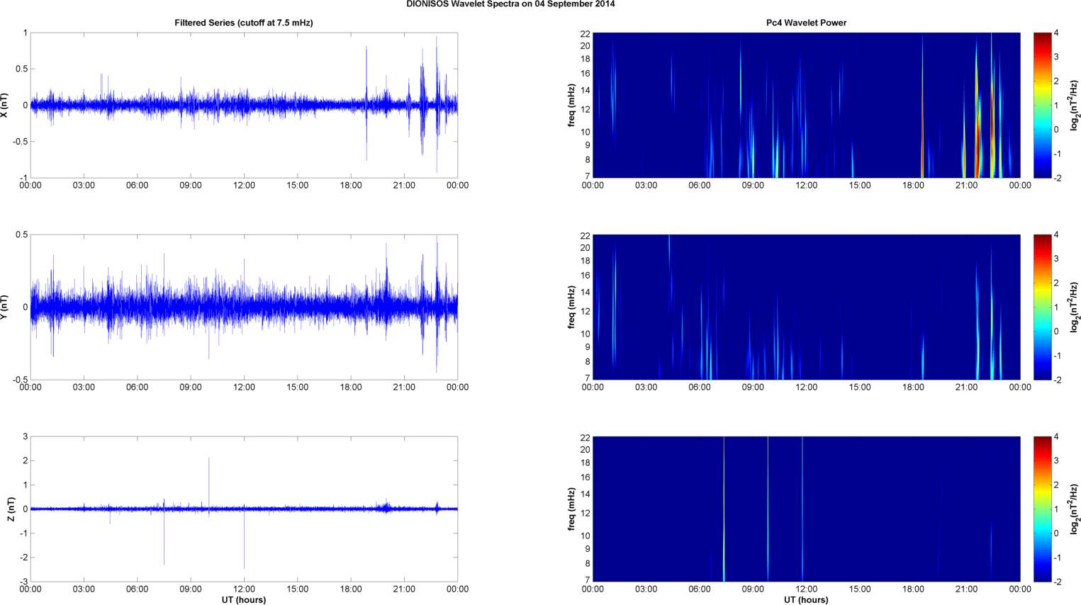Click the log2(nT²/Hz) label of the bottom colorbar

[x=1075, y=509]
